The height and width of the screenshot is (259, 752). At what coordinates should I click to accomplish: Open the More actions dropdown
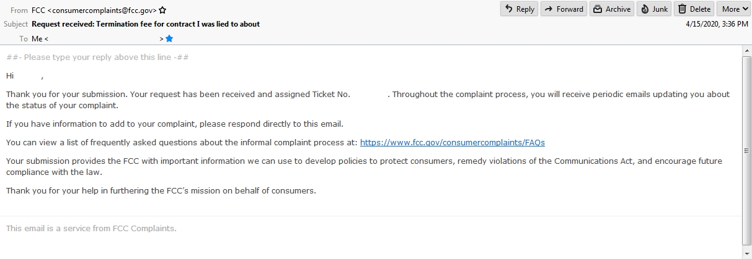[x=733, y=9]
